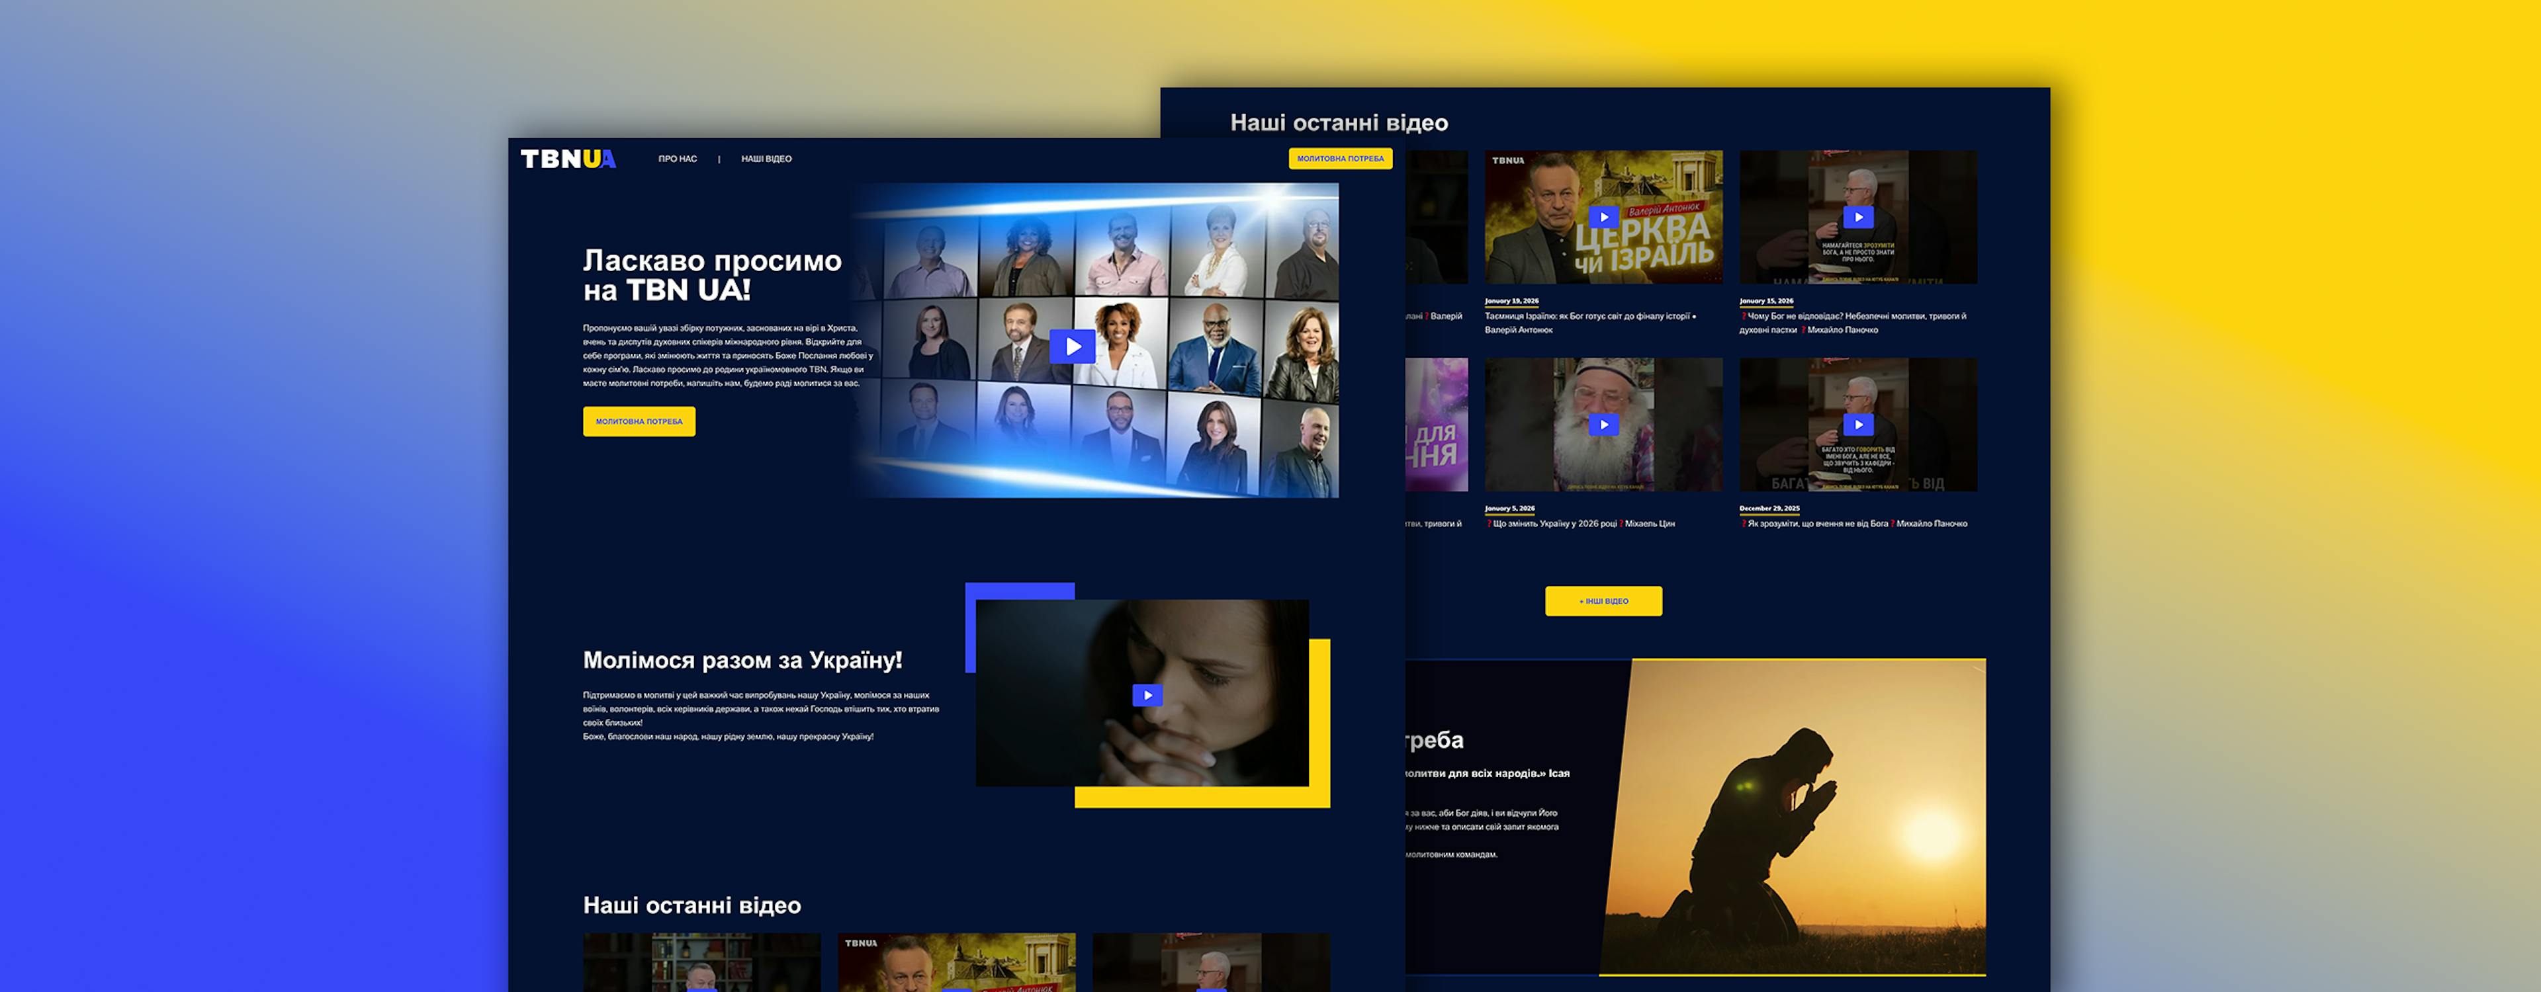The height and width of the screenshot is (992, 2541).
Task: Open the ПРО НАС menu item
Action: point(677,159)
